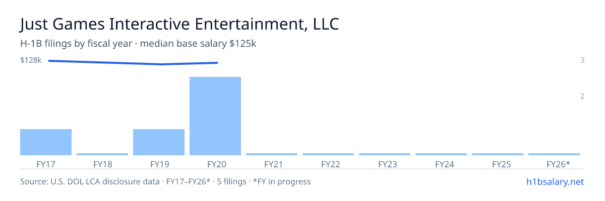Select the FY17 axis label
The image size is (605, 201).
pos(46,164)
